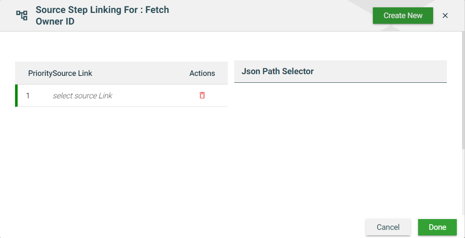Click the vertical scrollbar on right edge
Screen dimensions: 465x238
click(x=463, y=129)
